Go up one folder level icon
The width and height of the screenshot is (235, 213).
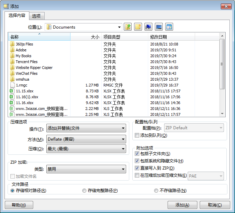[128, 27]
